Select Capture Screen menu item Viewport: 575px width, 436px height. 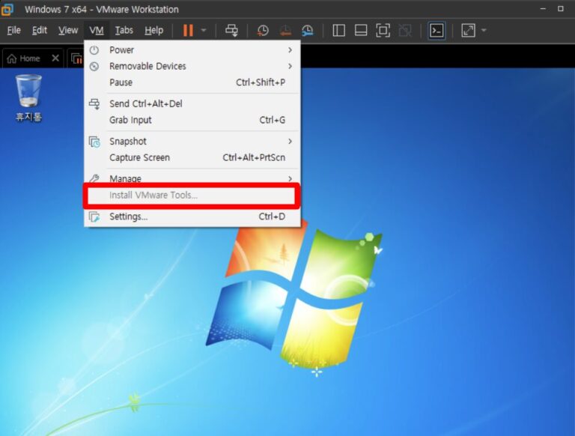tap(192, 157)
